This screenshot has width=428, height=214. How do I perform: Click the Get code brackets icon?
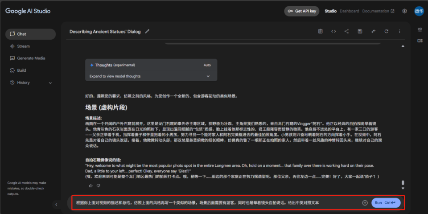click(x=333, y=31)
